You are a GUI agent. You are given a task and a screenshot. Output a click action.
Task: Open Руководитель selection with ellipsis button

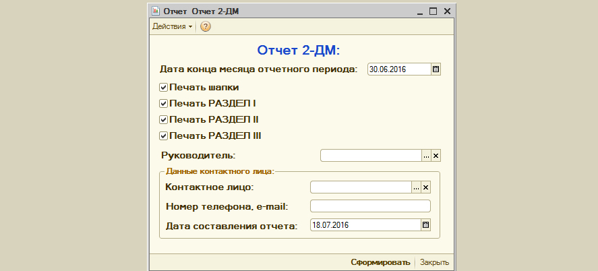coord(426,156)
